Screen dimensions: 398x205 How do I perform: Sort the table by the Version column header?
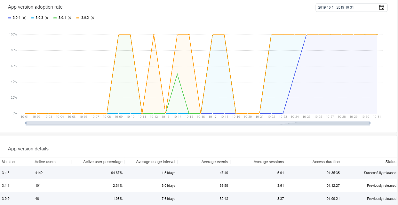click(x=8, y=162)
